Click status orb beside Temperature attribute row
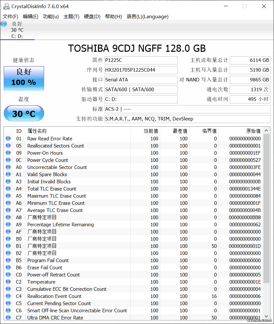The image size is (274, 324). [8, 282]
